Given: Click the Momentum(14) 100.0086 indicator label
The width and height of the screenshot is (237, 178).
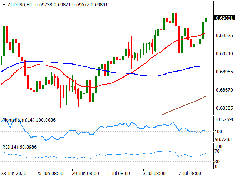Looking at the screenshot, I should pyautogui.click(x=29, y=120).
